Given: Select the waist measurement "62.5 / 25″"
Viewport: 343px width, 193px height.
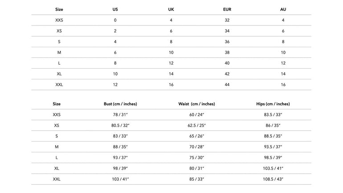Looking at the screenshot, I should click(196, 126).
